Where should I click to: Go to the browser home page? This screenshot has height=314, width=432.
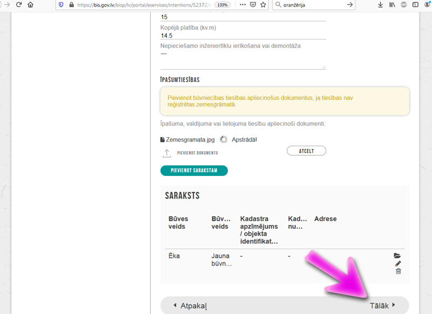(30, 5)
